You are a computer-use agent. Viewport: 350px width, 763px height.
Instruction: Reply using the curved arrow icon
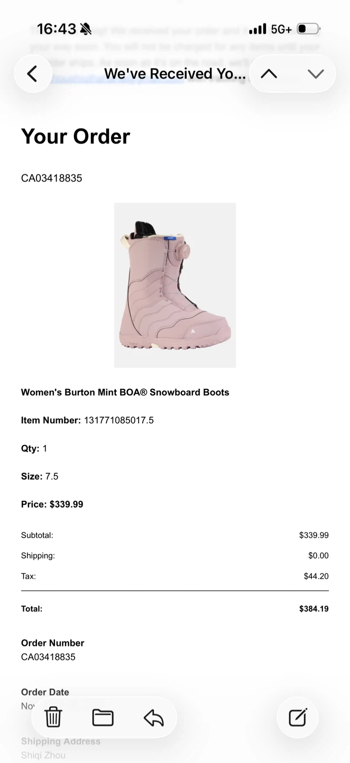tap(153, 717)
